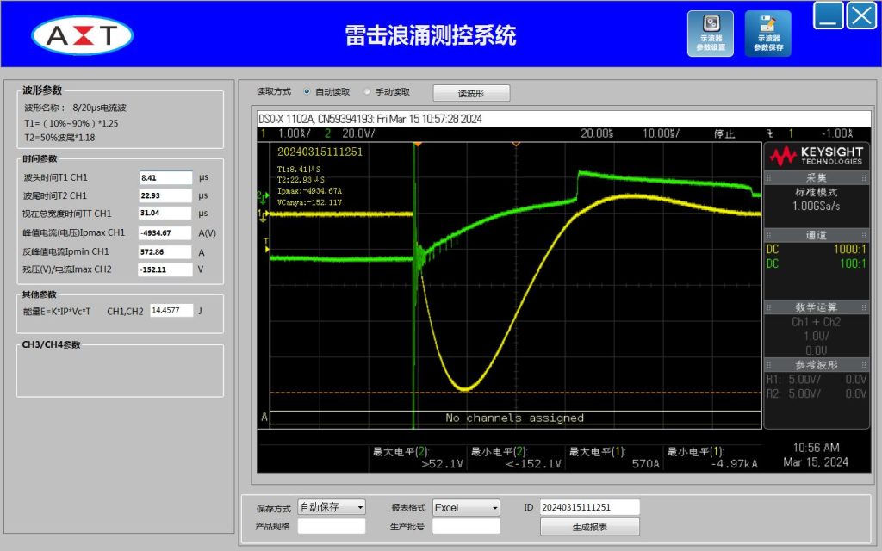Focus the 产品规格 product spec field
Screen dimensions: 882x551
click(x=332, y=526)
